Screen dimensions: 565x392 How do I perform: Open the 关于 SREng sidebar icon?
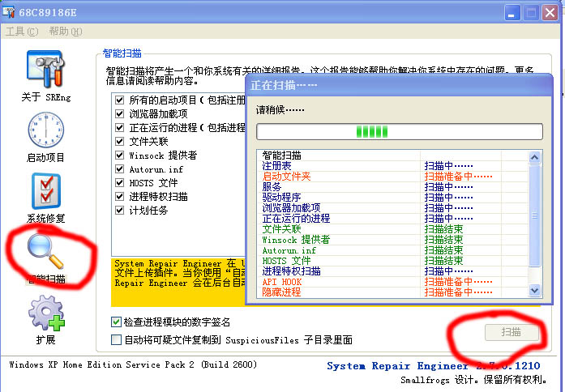(45, 70)
